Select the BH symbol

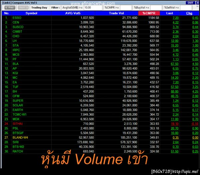click(x=15, y=91)
